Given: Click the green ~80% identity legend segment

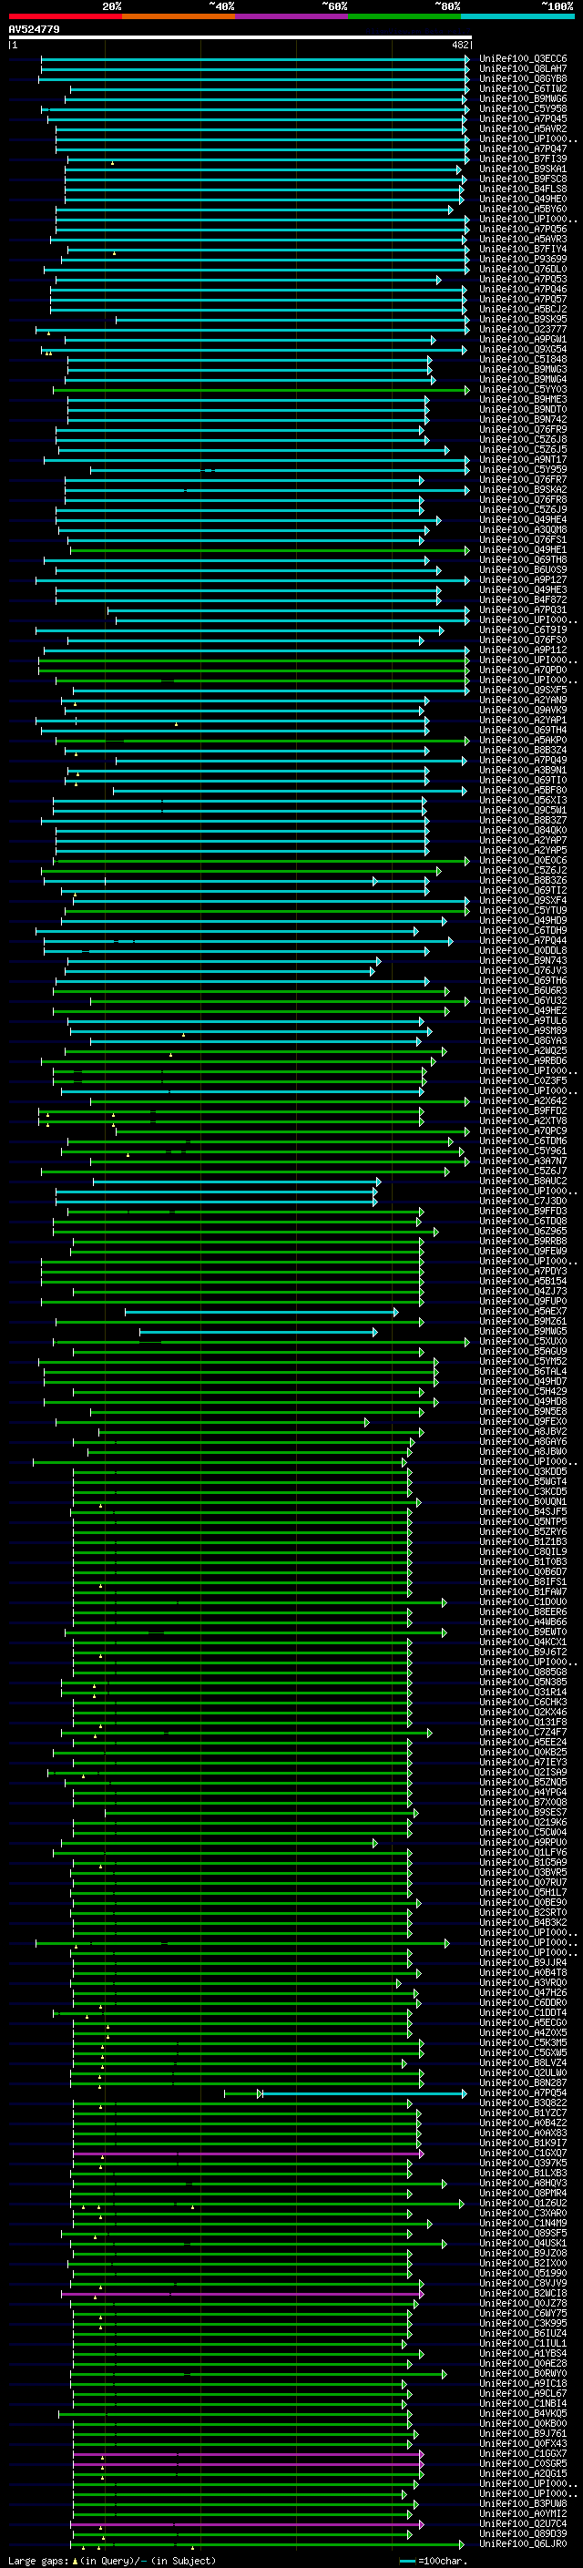Looking at the screenshot, I should tap(404, 16).
